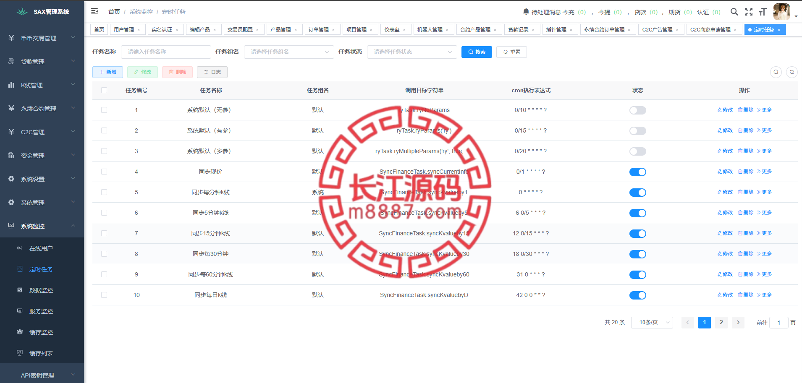This screenshot has height=383, width=802.
Task: Turn off the switch for task 8
Action: [x=637, y=254]
